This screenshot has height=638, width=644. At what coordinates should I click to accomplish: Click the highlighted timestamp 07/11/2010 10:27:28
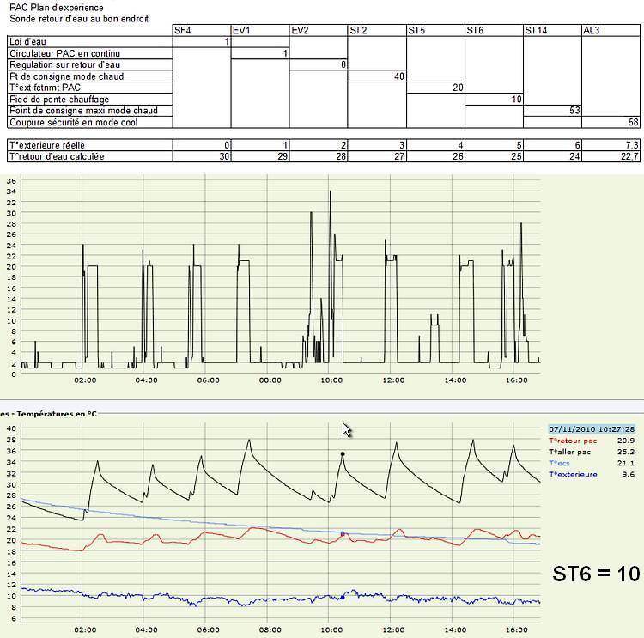(x=592, y=428)
